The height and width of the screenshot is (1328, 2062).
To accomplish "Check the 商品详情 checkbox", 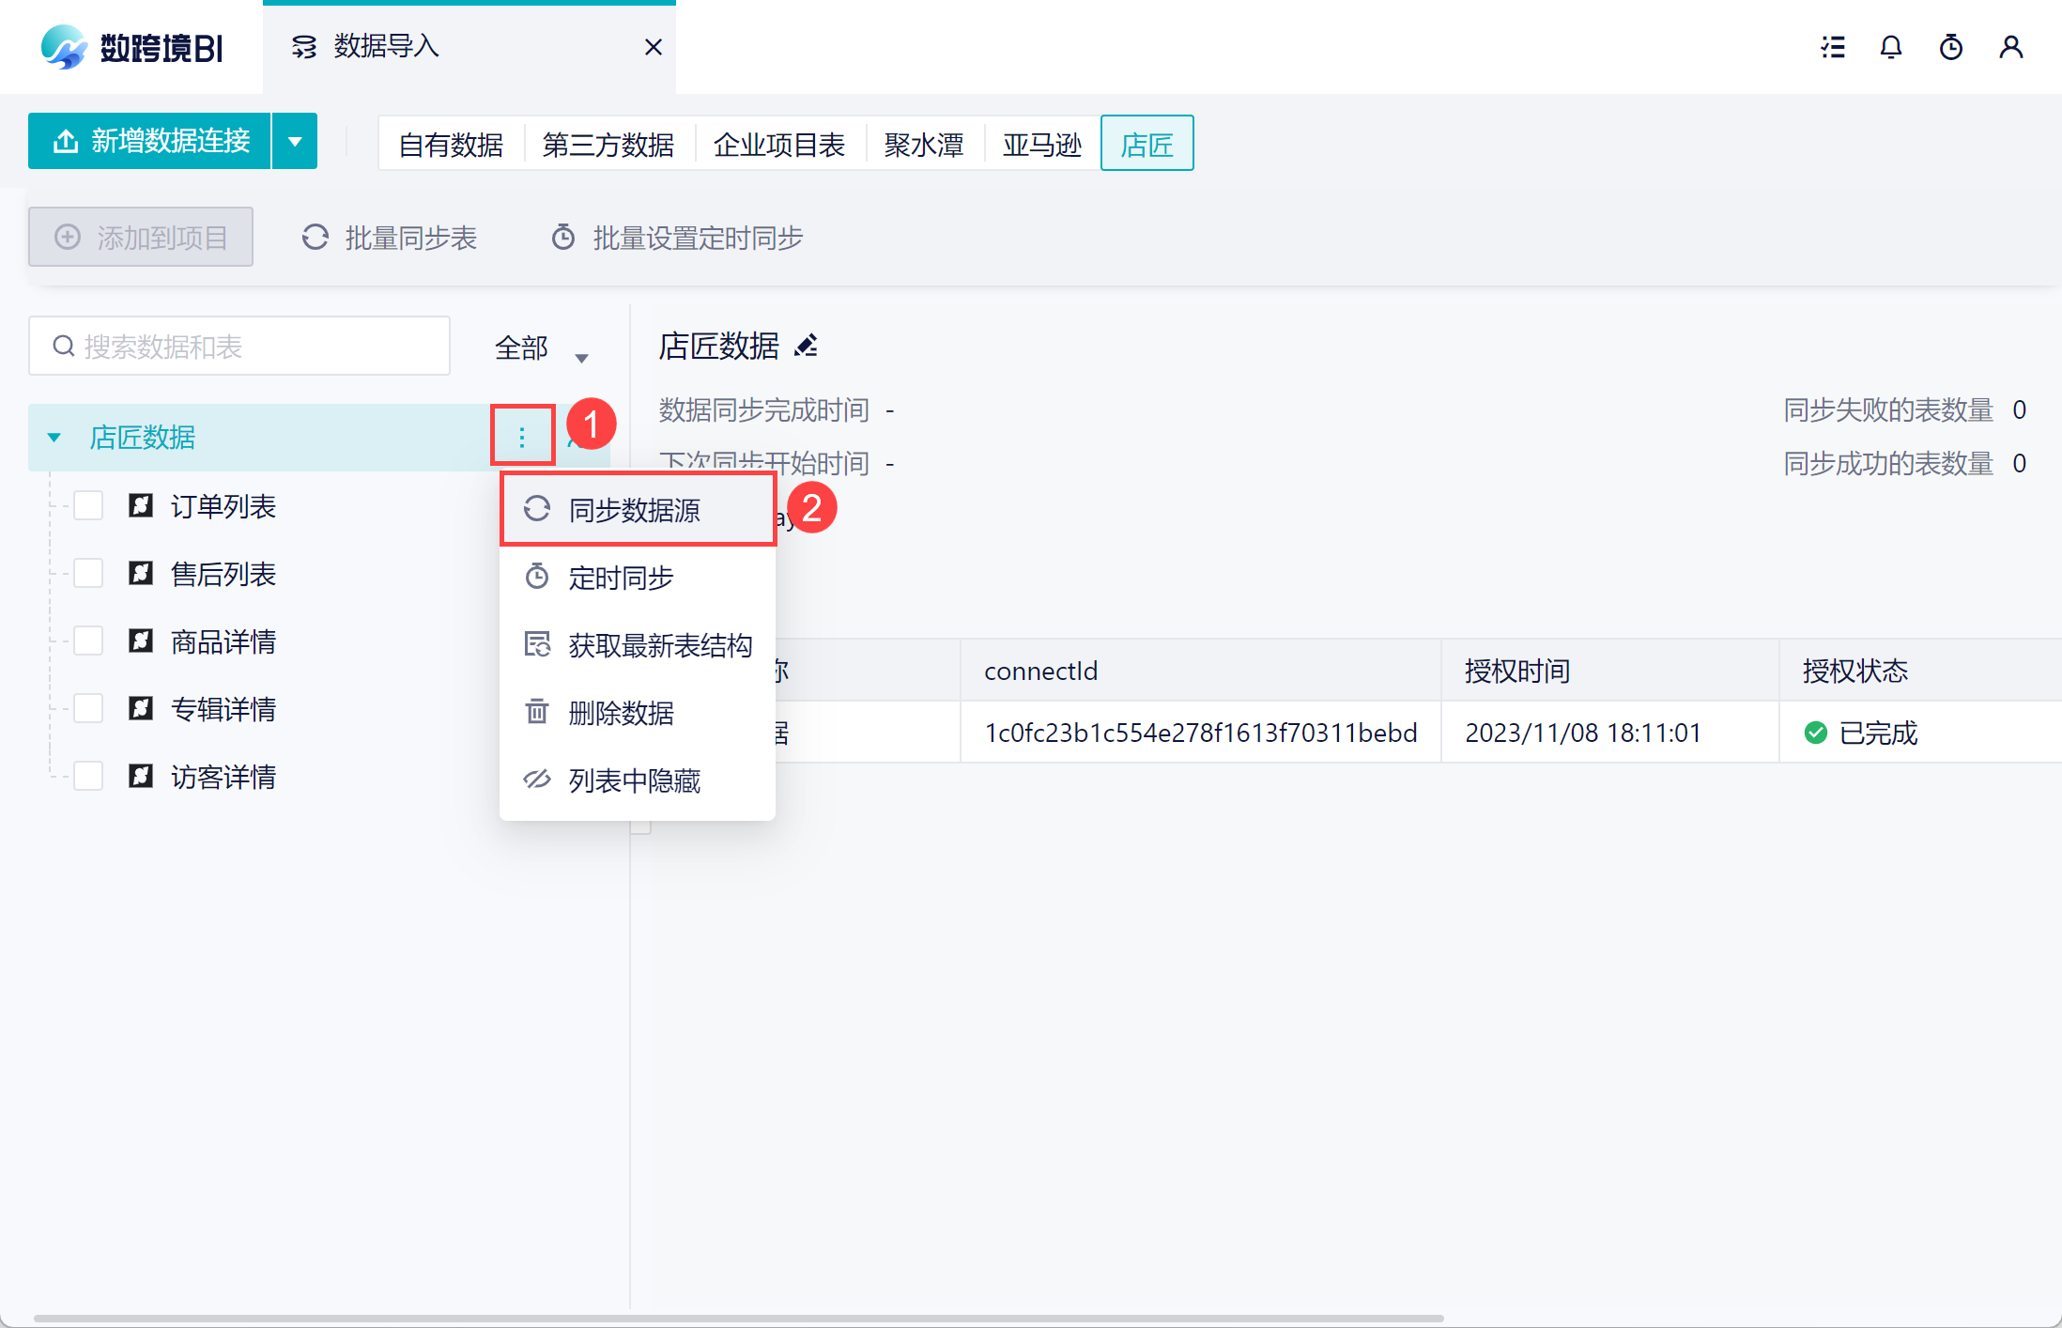I will pos(88,641).
